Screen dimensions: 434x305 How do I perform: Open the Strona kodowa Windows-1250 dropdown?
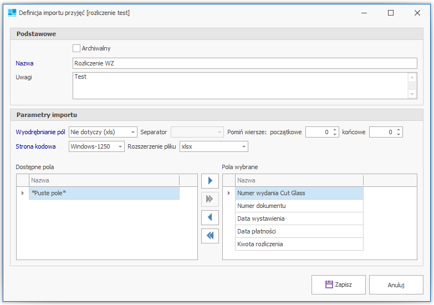pyautogui.click(x=120, y=146)
